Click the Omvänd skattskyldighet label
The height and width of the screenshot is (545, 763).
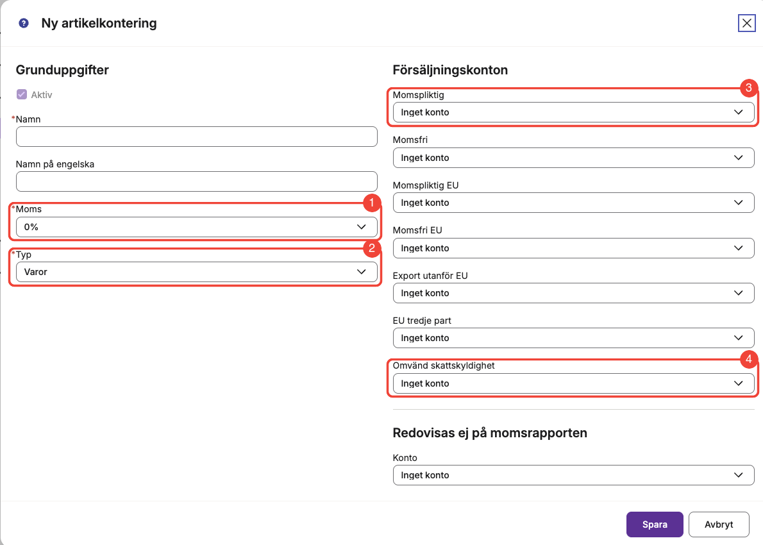click(443, 365)
